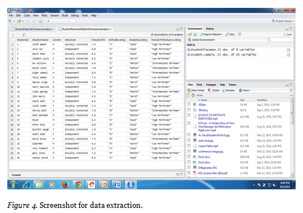The width and height of the screenshot is (303, 213).
Task: Open the Import Dataset dropdown
Action: [211, 34]
